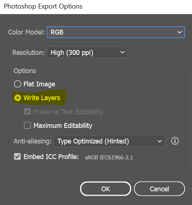Uncheck the Embed ICC Profile checkbox
The height and width of the screenshot is (205, 192).
pyautogui.click(x=17, y=156)
